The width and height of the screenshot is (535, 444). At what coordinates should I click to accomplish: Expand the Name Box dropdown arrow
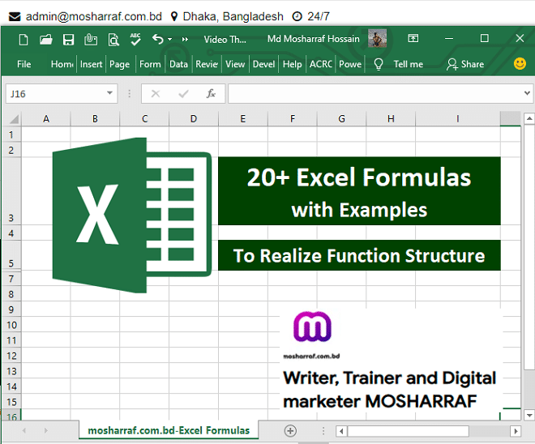click(x=109, y=93)
